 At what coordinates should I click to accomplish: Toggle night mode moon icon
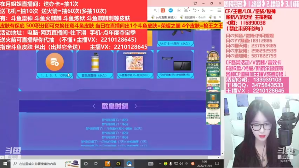204,10
